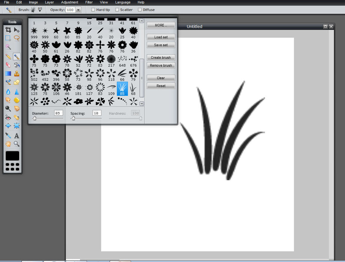Screen dimensions: 345x262
Task: Click the Spacing slider handle
Action: (x=73, y=118)
